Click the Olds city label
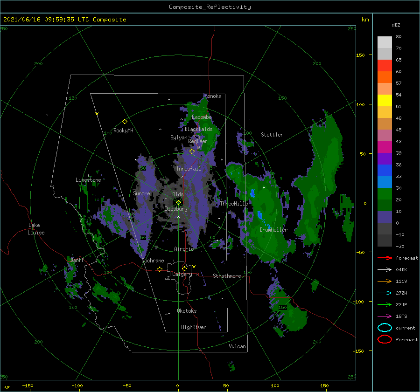The height and width of the screenshot is (392, 420). [x=178, y=194]
